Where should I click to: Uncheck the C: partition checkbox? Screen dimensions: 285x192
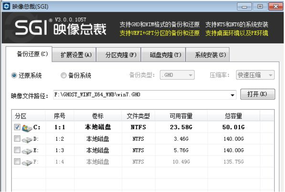click(17, 127)
